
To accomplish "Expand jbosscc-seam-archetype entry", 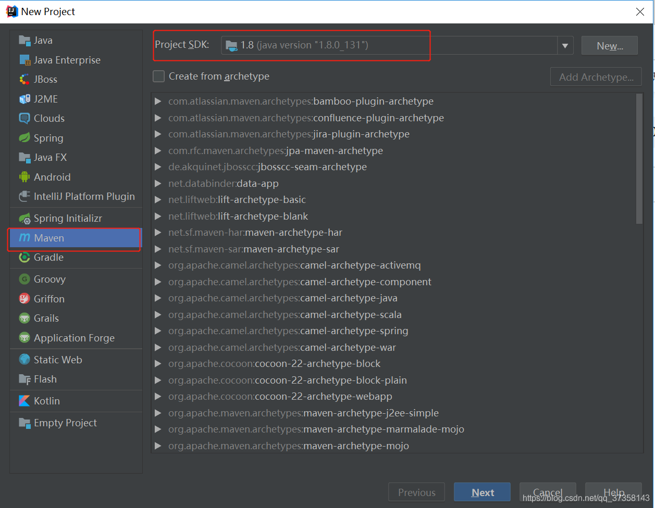I will pos(158,167).
